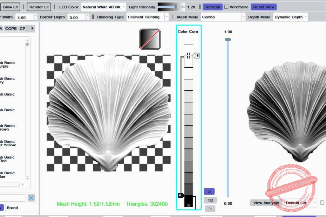Select the Basic Blue filament entry

tap(7, 175)
